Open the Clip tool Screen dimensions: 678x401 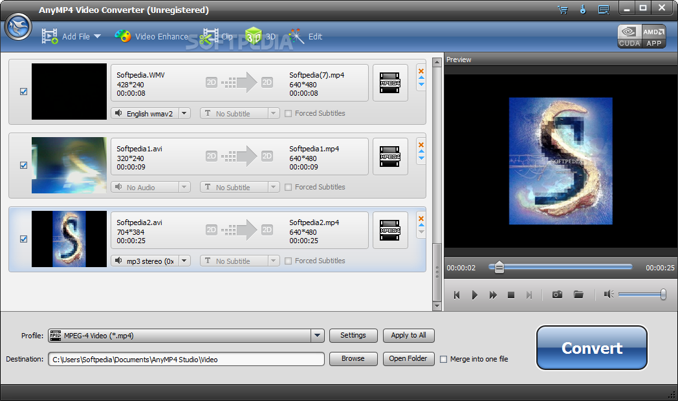216,36
